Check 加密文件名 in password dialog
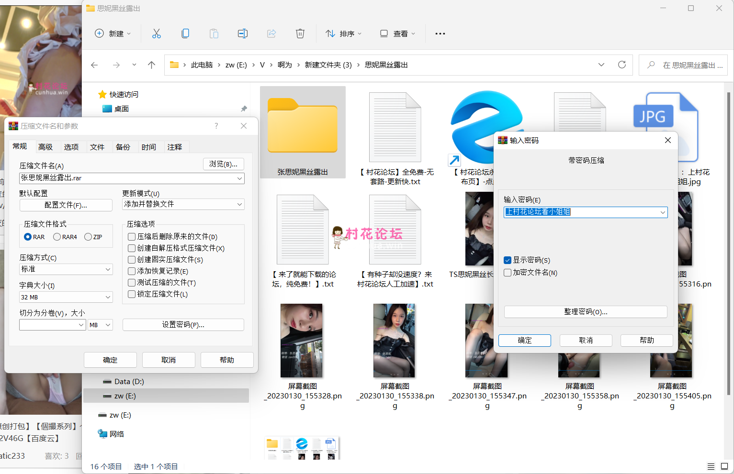The height and width of the screenshot is (474, 734). (x=508, y=273)
